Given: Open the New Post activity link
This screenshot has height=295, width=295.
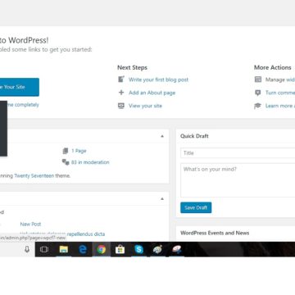Looking at the screenshot, I should (30, 224).
